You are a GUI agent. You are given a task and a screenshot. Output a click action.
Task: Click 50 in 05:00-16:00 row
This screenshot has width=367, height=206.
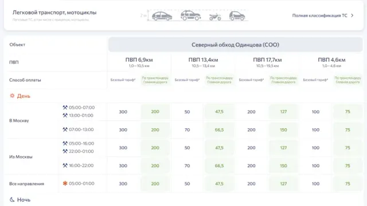click(x=187, y=148)
